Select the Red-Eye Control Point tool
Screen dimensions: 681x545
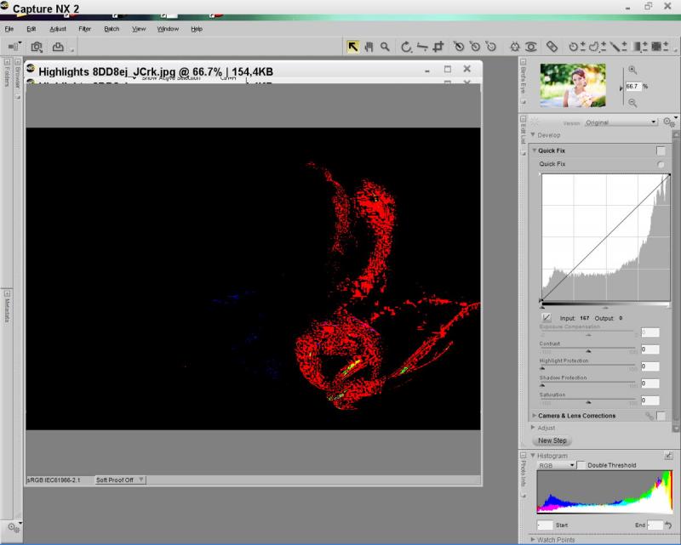click(530, 47)
